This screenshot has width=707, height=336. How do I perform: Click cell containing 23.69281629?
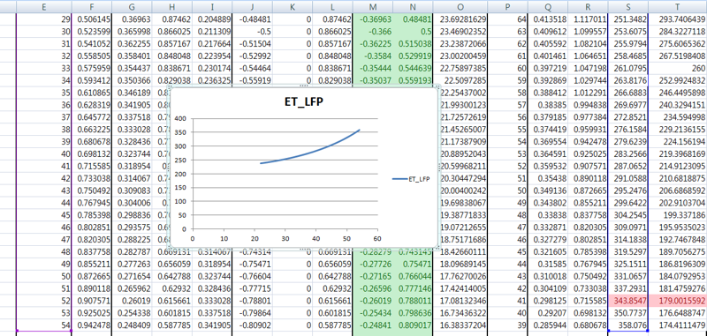click(460, 19)
